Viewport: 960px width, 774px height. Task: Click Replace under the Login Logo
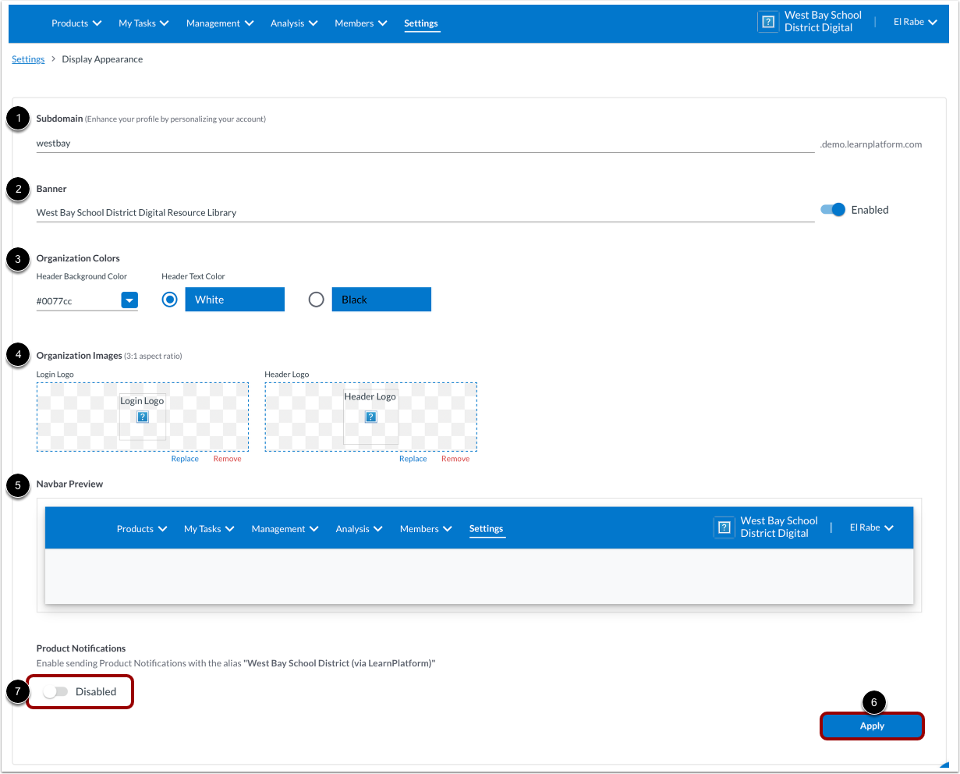(185, 458)
